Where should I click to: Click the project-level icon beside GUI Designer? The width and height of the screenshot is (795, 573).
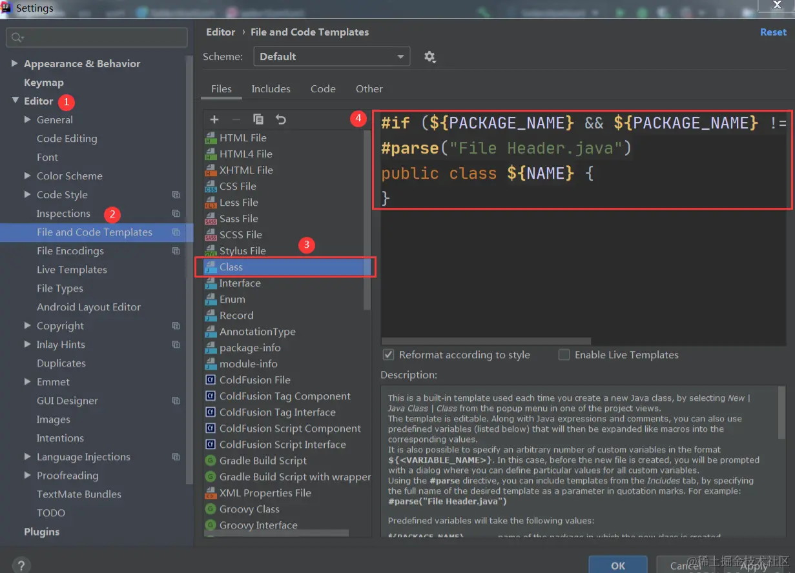[x=176, y=401]
